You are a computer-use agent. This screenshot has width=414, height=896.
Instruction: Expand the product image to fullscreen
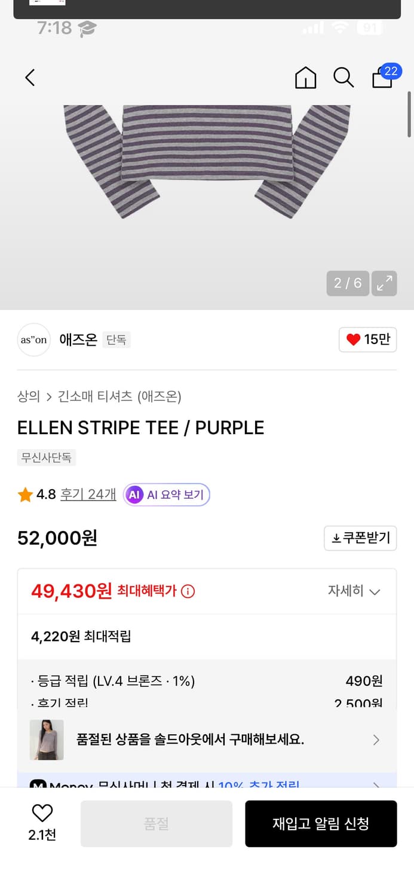click(x=384, y=283)
